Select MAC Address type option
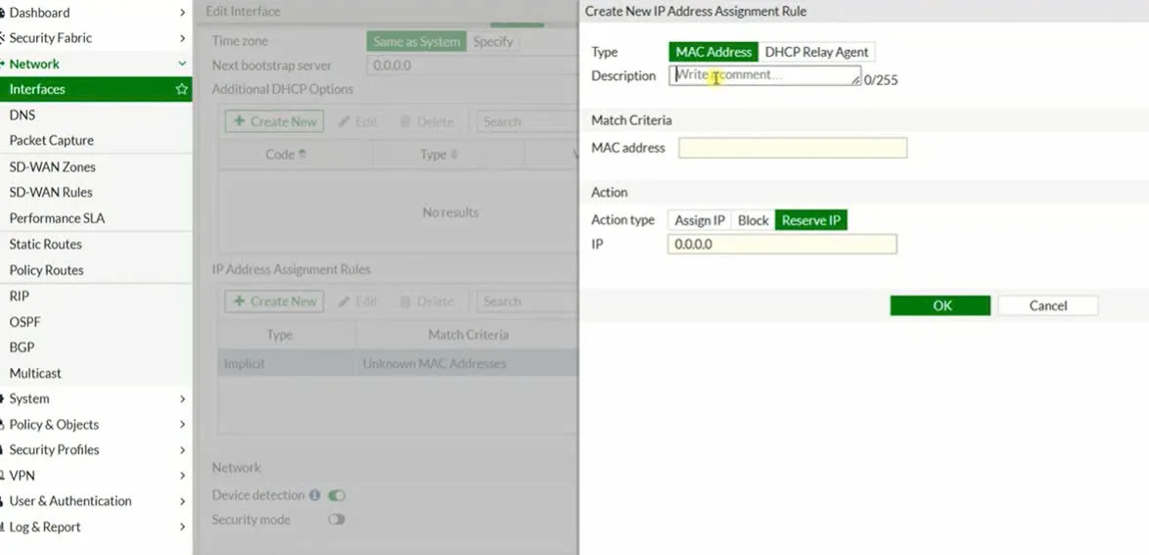The height and width of the screenshot is (555, 1149). point(713,52)
